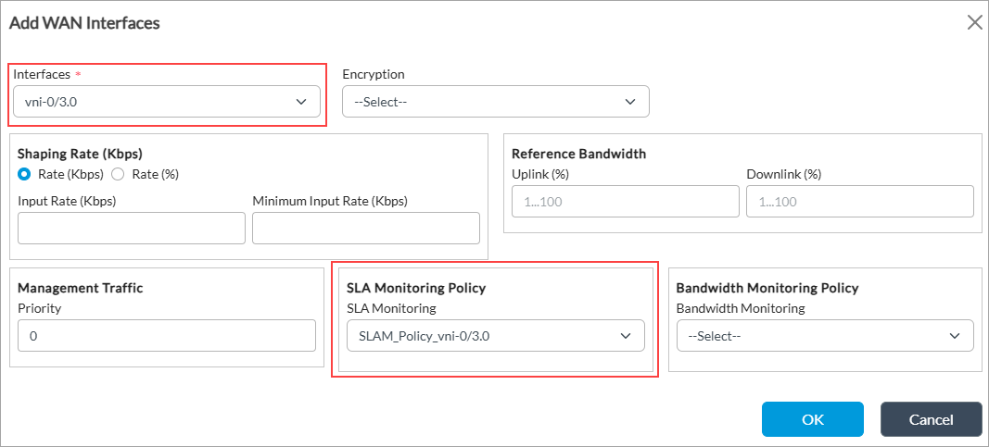Viewport: 989px width, 447px height.
Task: Open the SLAM_Policy_vni-0/3.0 dropdown
Action: click(x=482, y=336)
